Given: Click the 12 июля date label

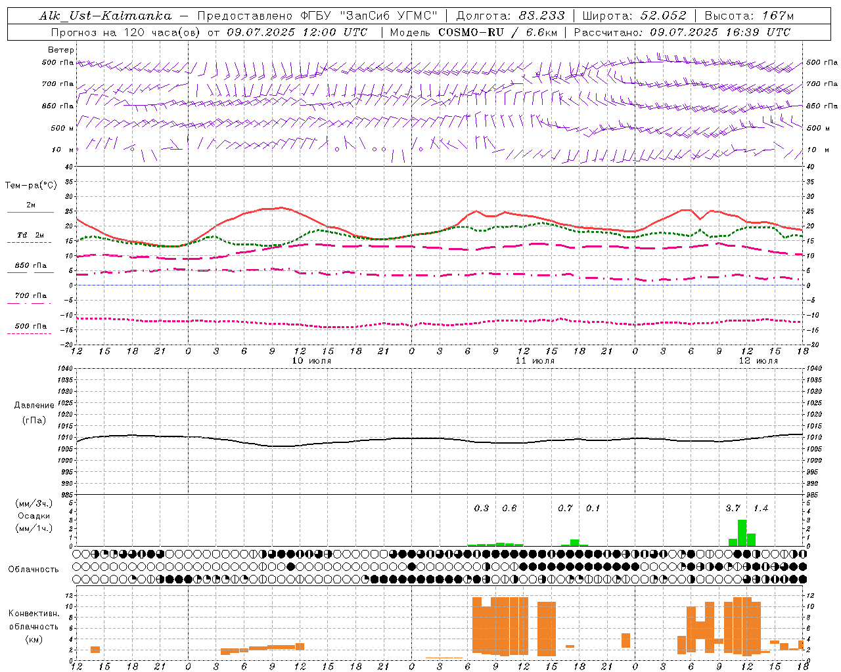Looking at the screenshot, I should [x=758, y=361].
